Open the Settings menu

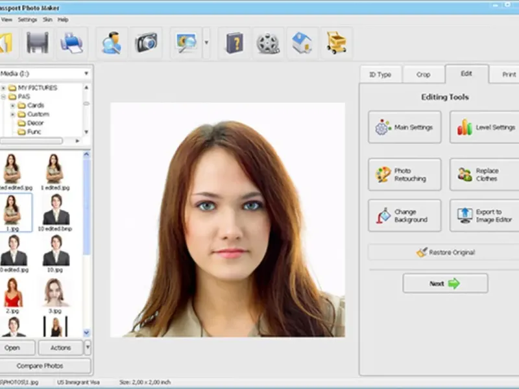27,19
